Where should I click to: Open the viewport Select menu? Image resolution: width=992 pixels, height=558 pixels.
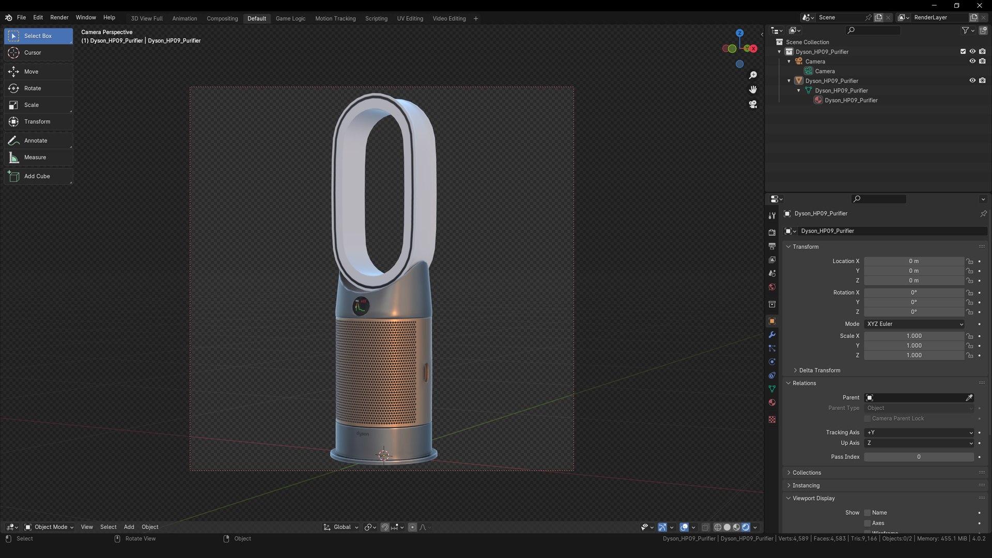[x=109, y=527]
